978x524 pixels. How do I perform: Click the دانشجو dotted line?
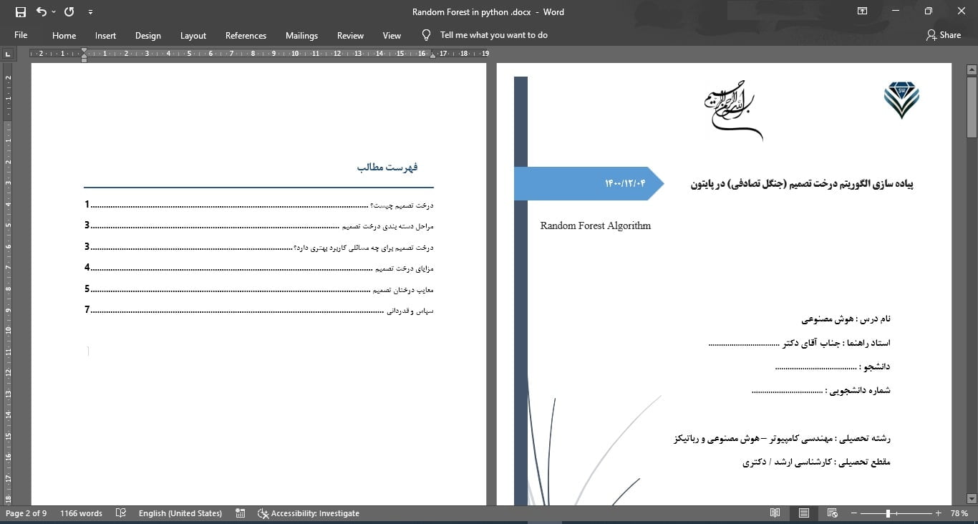[833, 367]
